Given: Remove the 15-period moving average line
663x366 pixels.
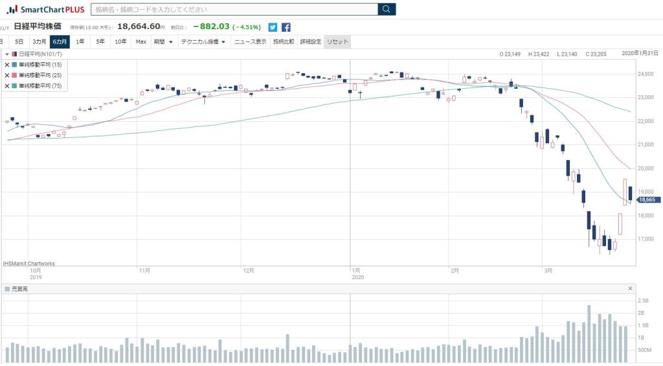Looking at the screenshot, I should coord(7,65).
